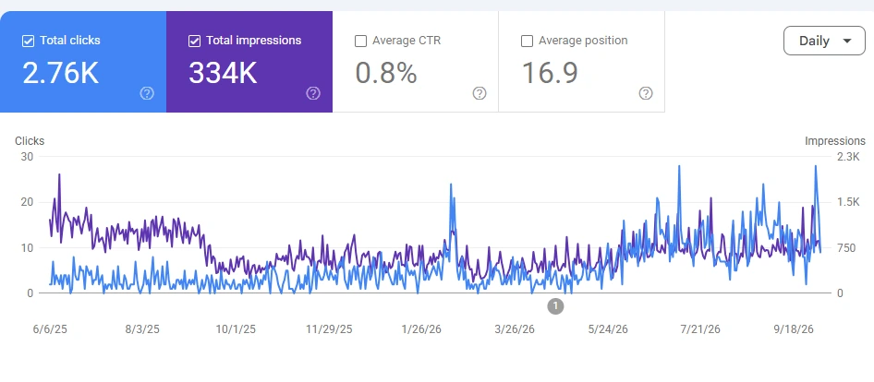This screenshot has width=874, height=382.
Task: Click the 9/18/26 date label
Action: click(794, 329)
